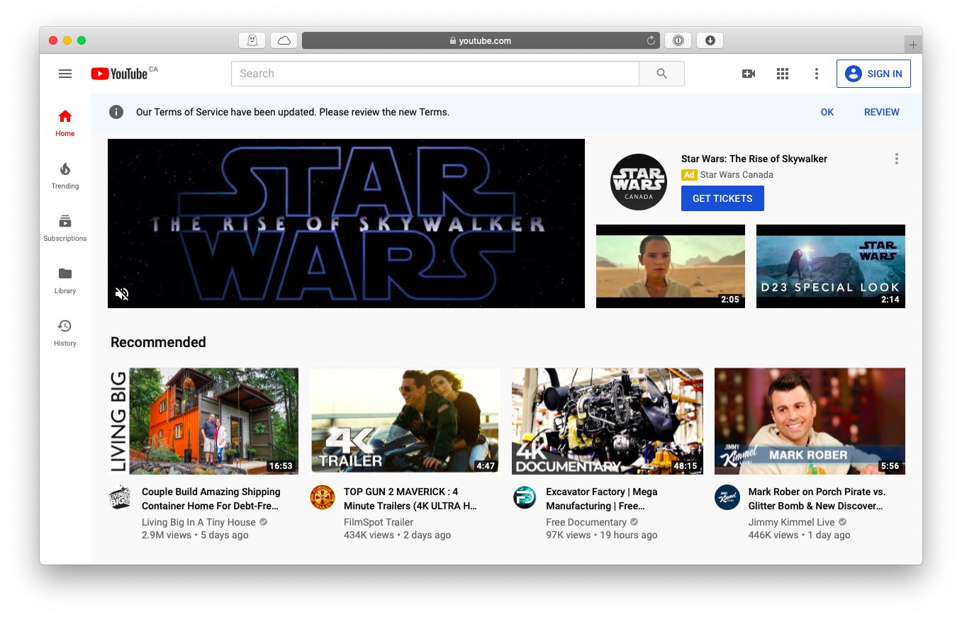This screenshot has height=617, width=962.
Task: Focus the YouTube Search field
Action: point(435,74)
